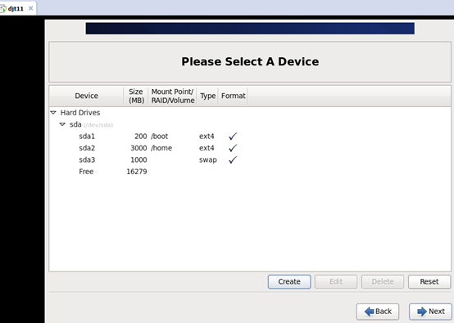The image size is (454, 323).
Task: Click the Create button
Action: (289, 281)
